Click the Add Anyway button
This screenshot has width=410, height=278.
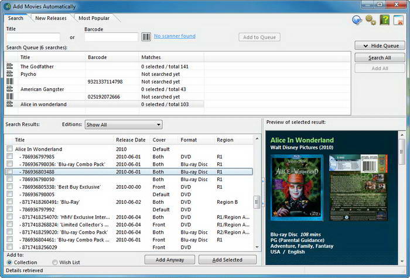point(170,260)
